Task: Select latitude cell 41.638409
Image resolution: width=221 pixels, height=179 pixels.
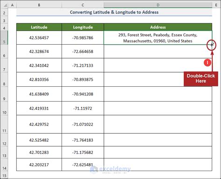Action: (x=39, y=94)
